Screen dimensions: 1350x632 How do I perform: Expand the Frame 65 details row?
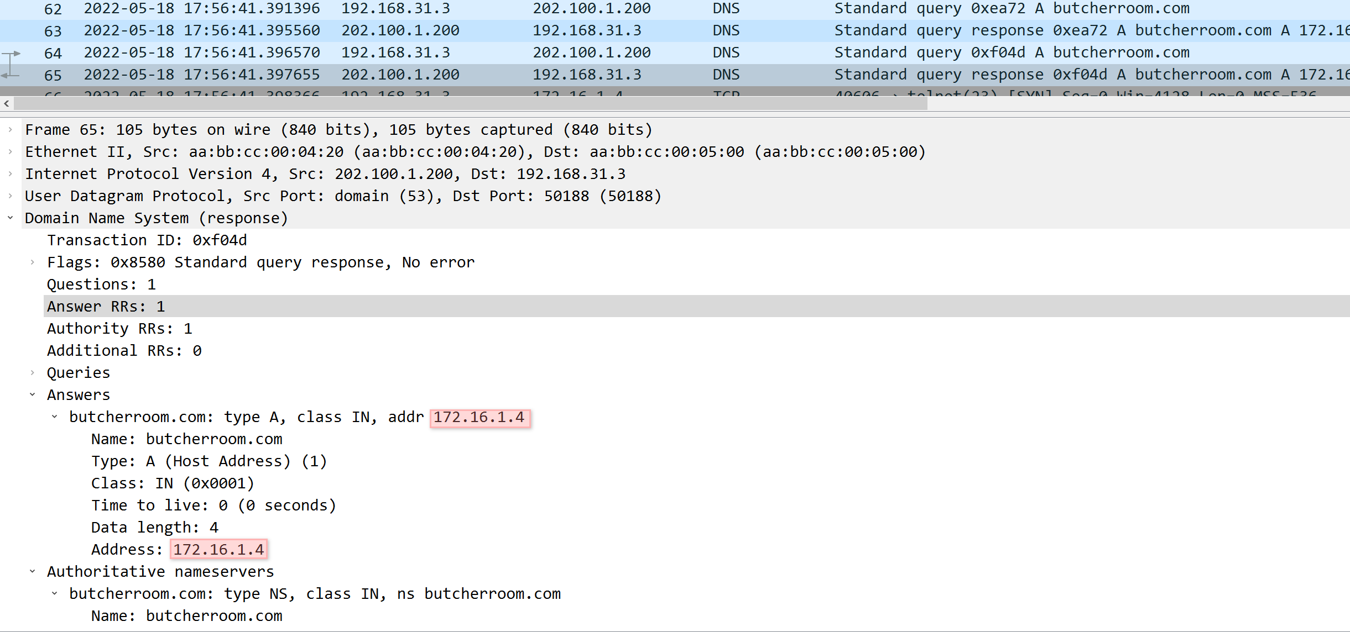pos(10,130)
